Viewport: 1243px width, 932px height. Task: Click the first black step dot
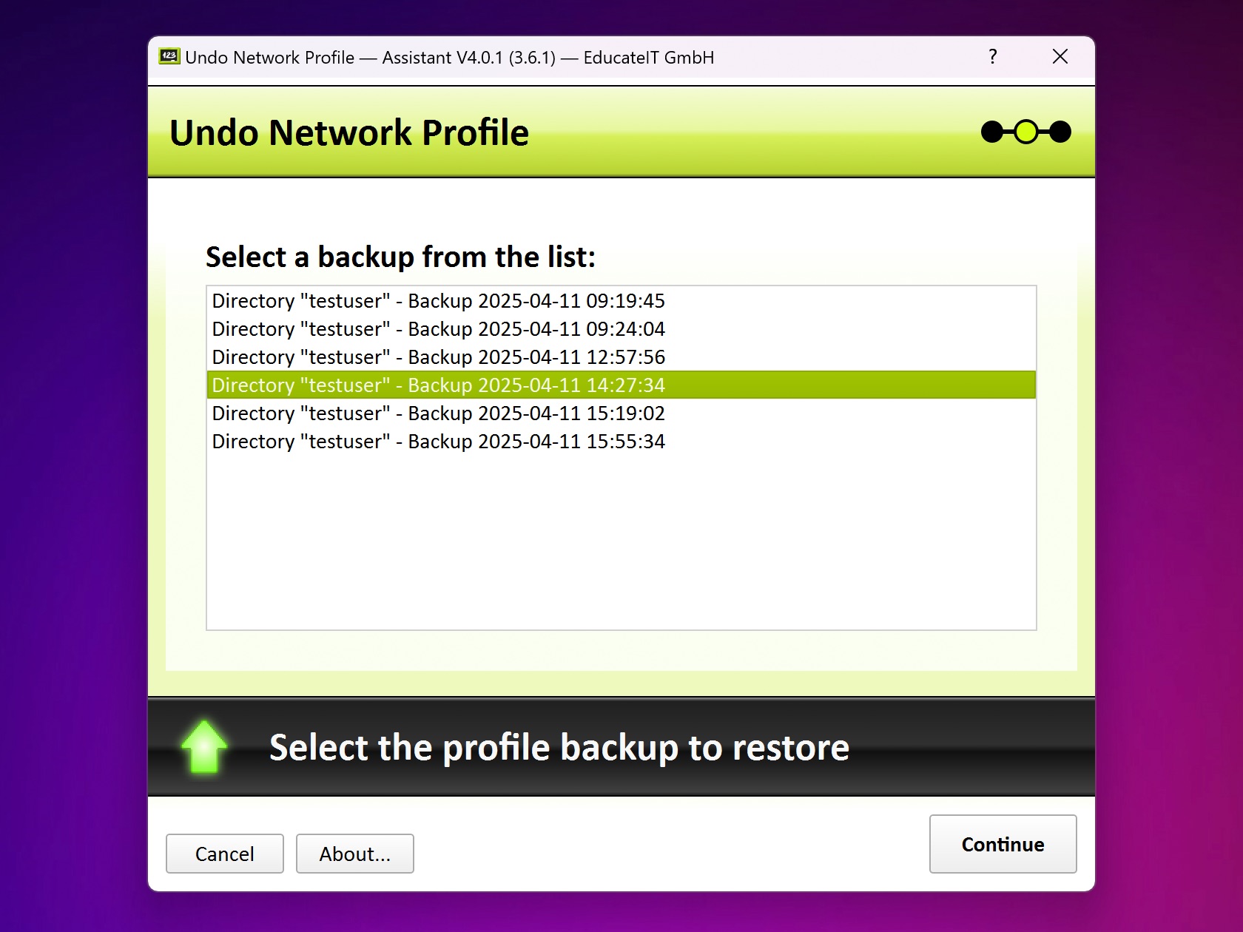(x=991, y=132)
